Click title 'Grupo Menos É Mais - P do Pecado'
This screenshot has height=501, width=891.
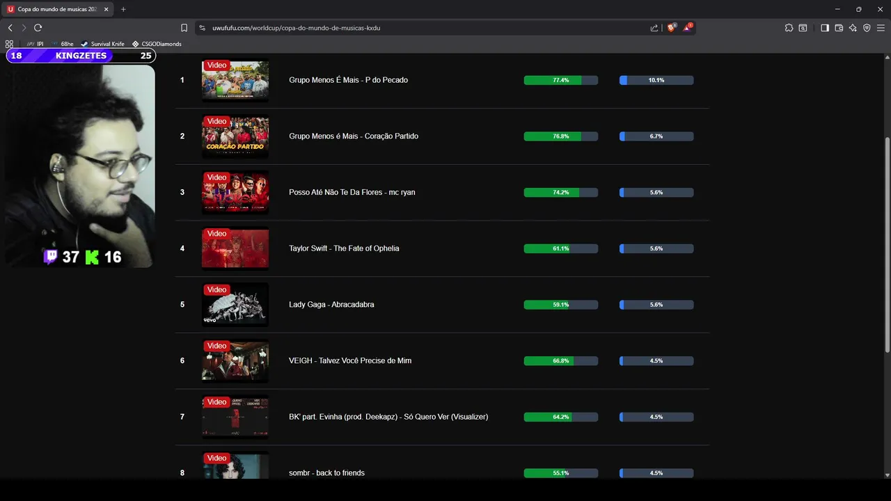click(348, 80)
